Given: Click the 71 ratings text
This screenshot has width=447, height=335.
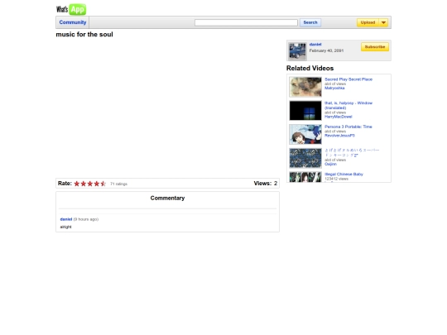Looking at the screenshot, I should click(118, 184).
